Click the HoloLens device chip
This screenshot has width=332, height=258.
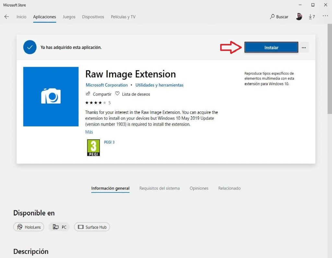pyautogui.click(x=29, y=227)
